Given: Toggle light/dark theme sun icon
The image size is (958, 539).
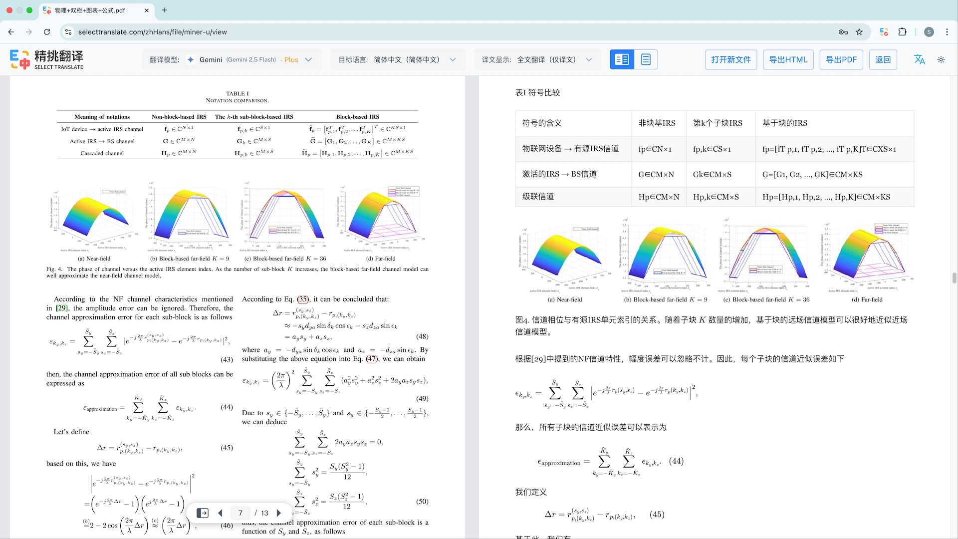Looking at the screenshot, I should (941, 59).
